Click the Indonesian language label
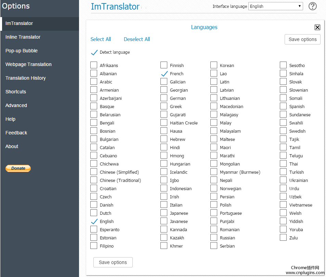Image resolution: width=326 pixels, height=277 pixels. 181,189
